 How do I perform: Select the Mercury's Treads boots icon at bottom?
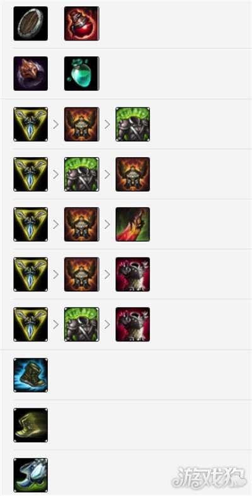click(x=31, y=475)
